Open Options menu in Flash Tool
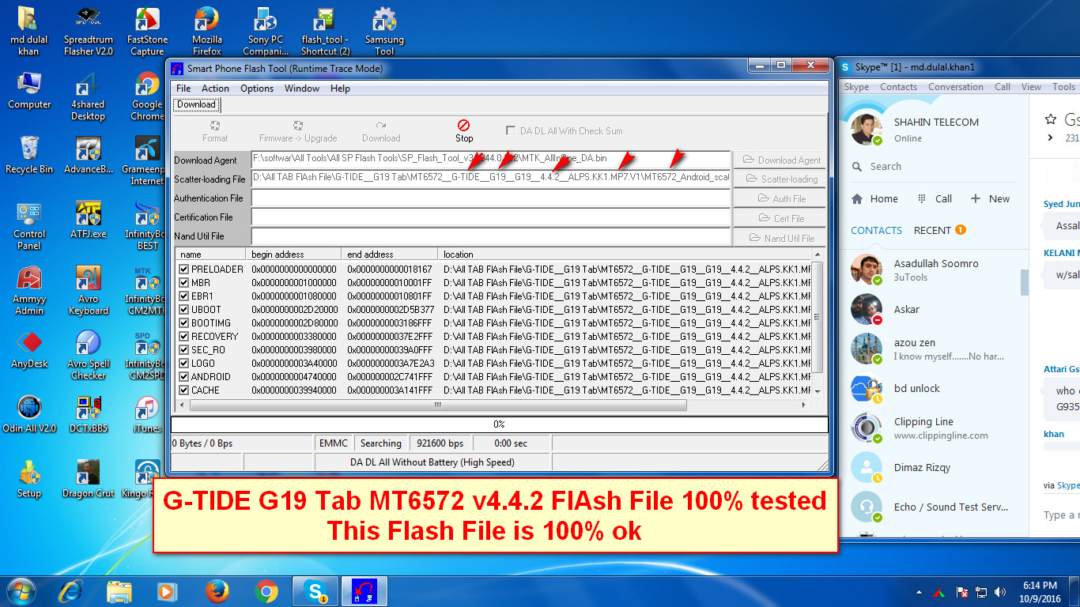 (x=257, y=89)
